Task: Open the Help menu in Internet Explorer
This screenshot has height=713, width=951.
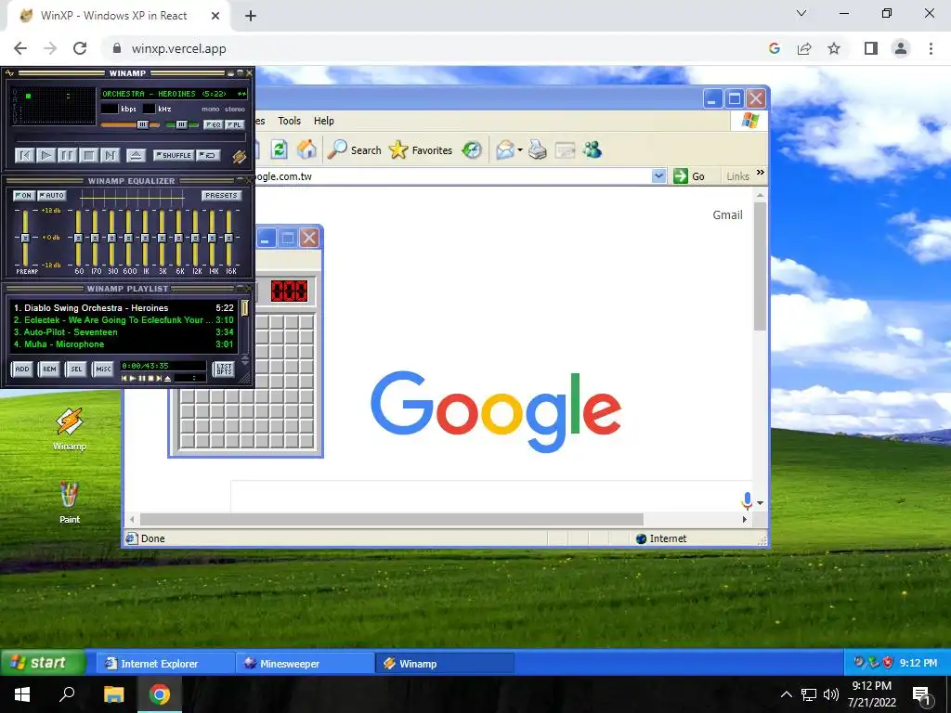Action: pos(324,121)
